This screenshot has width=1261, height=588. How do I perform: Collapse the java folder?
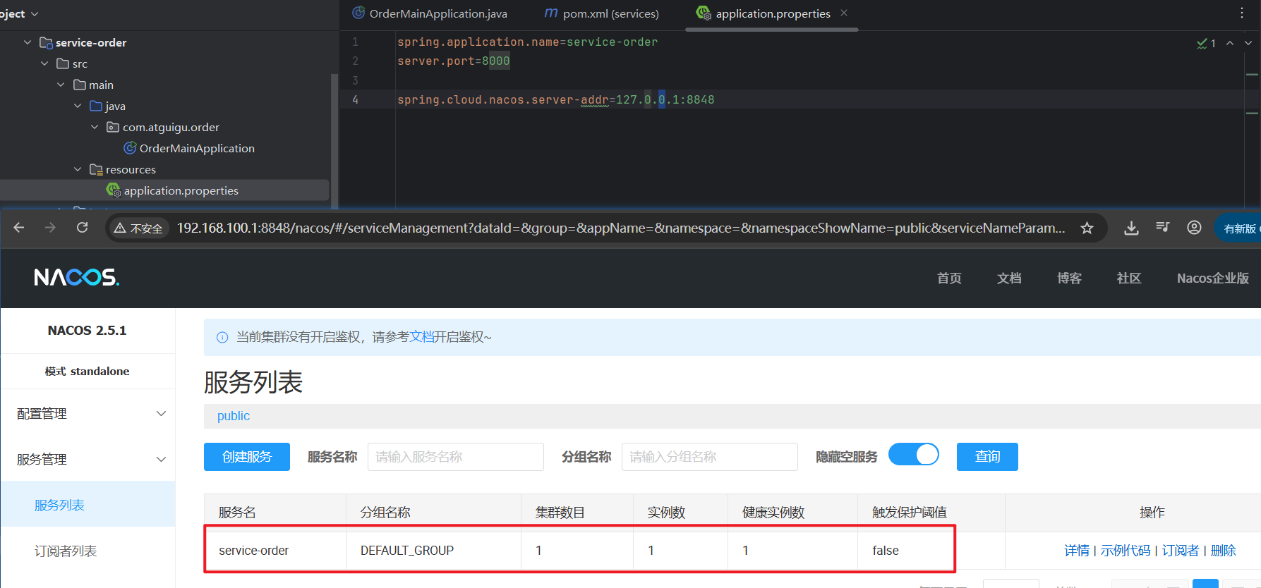click(78, 106)
